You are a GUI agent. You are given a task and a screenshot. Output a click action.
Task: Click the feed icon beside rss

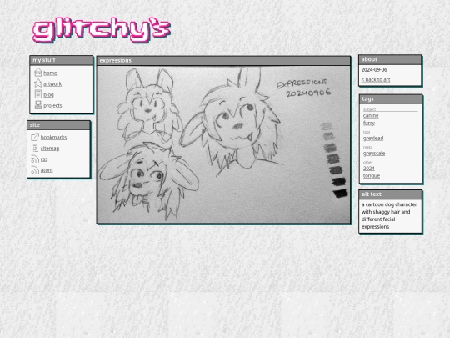[35, 159]
